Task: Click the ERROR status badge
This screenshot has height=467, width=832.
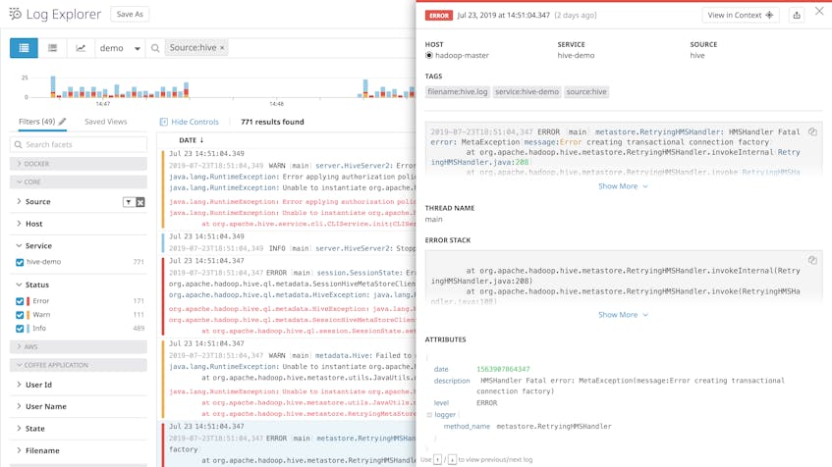Action: pos(439,16)
